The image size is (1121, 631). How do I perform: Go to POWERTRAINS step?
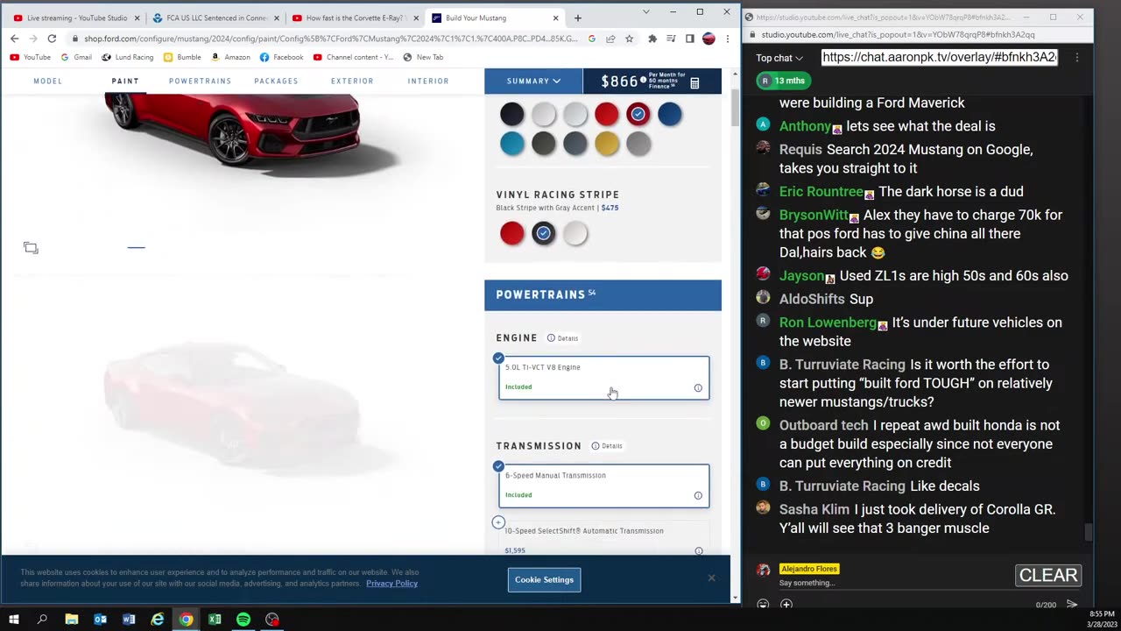tap(200, 81)
